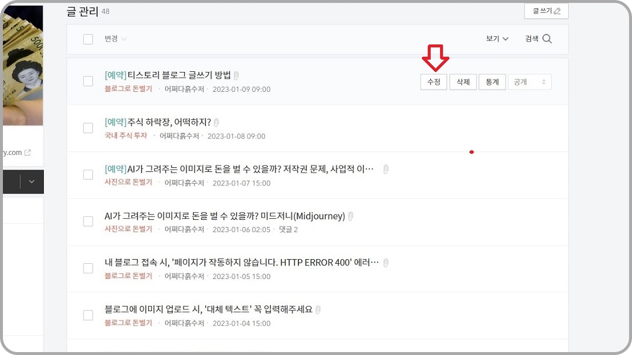Screen dimensions: 632x355
Task: Open 댓글 2 on the Midjourney post
Action: 288,230
